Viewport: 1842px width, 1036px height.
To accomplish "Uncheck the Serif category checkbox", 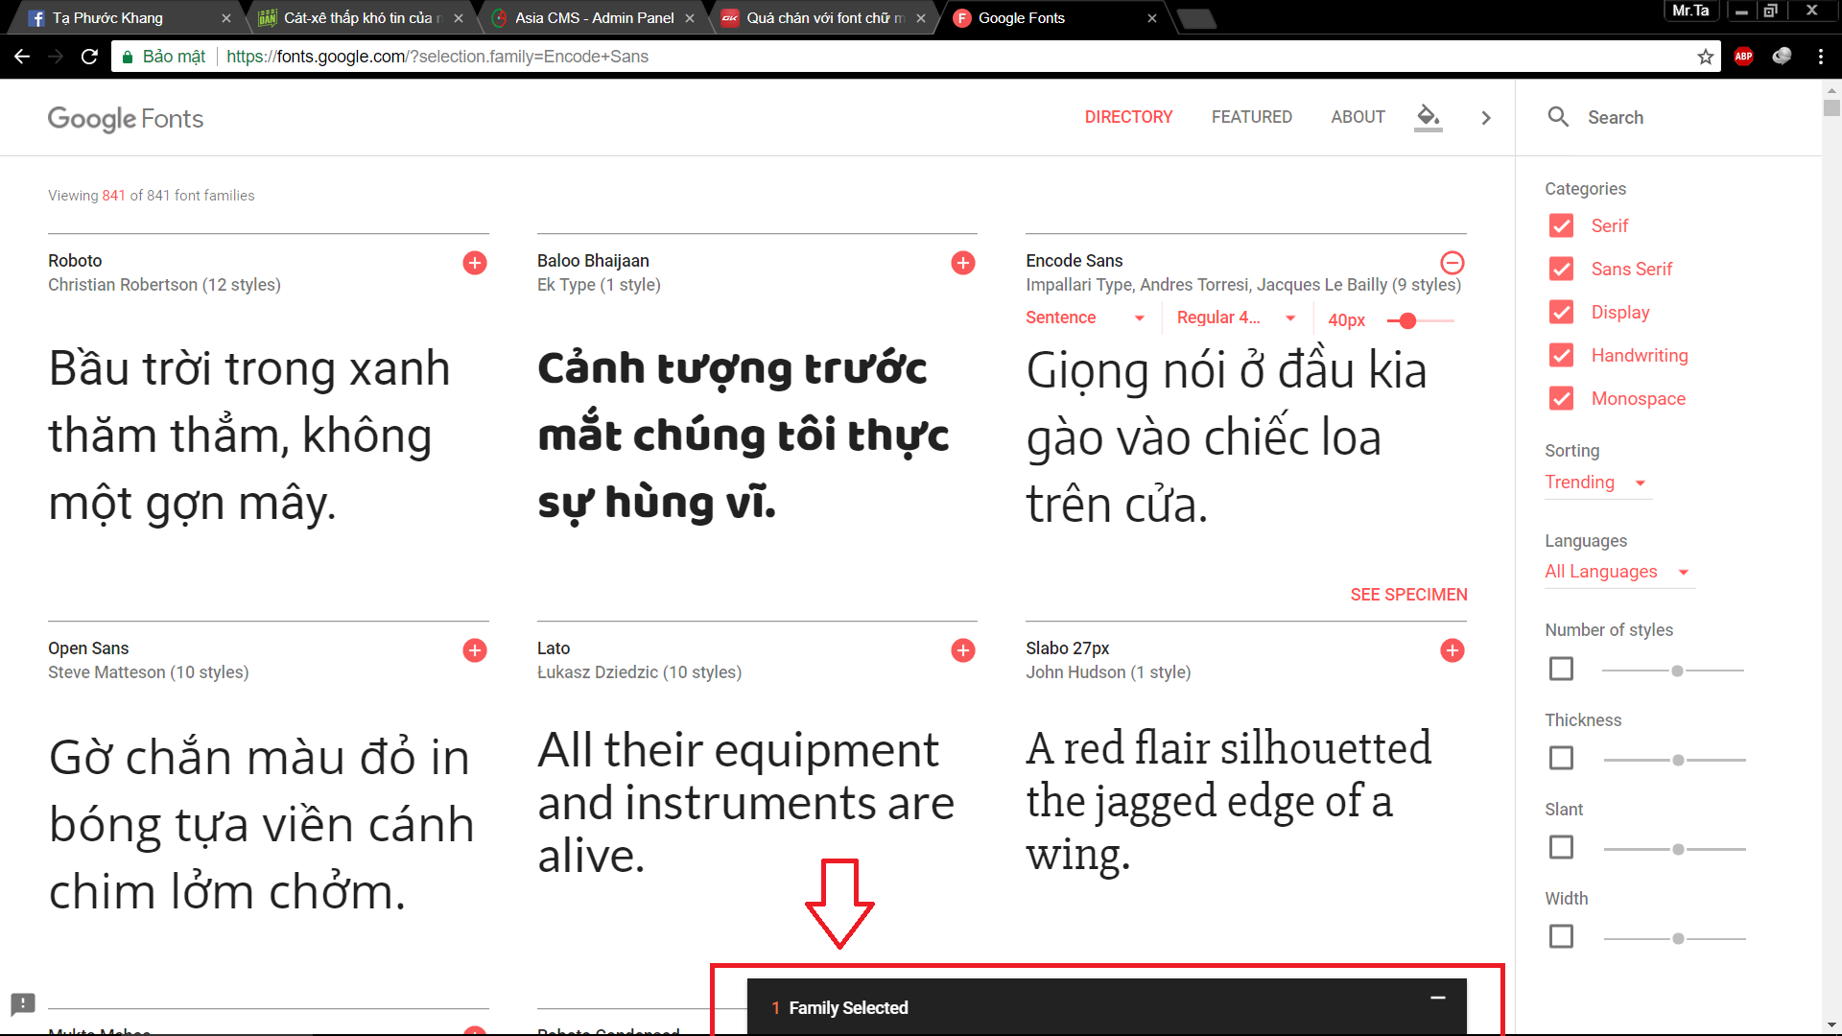I will pyautogui.click(x=1561, y=226).
